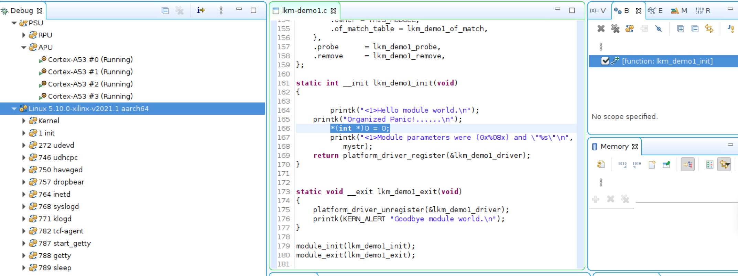Pin the Memory view to current context
Viewport: 738px width, 276px height.
tap(666, 164)
